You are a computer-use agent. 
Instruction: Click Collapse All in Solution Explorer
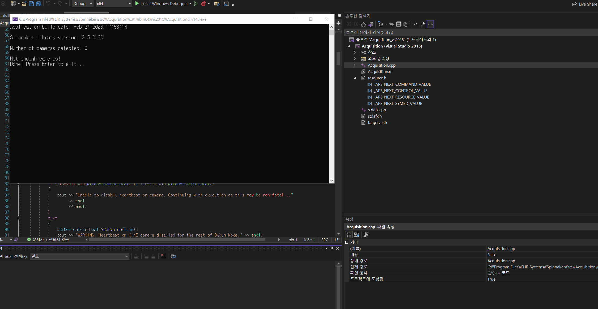(x=399, y=24)
